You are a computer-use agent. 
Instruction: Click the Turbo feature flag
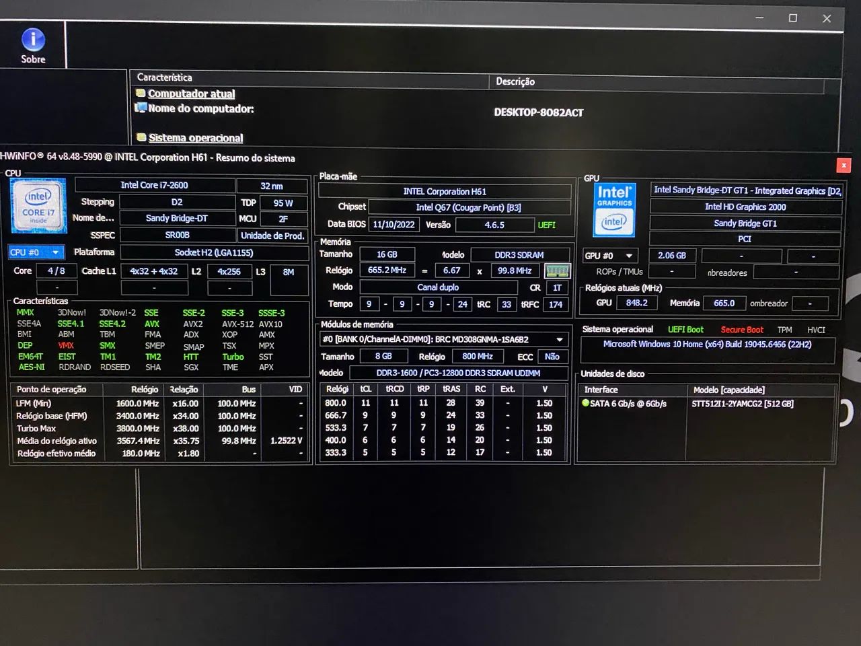coord(233,357)
